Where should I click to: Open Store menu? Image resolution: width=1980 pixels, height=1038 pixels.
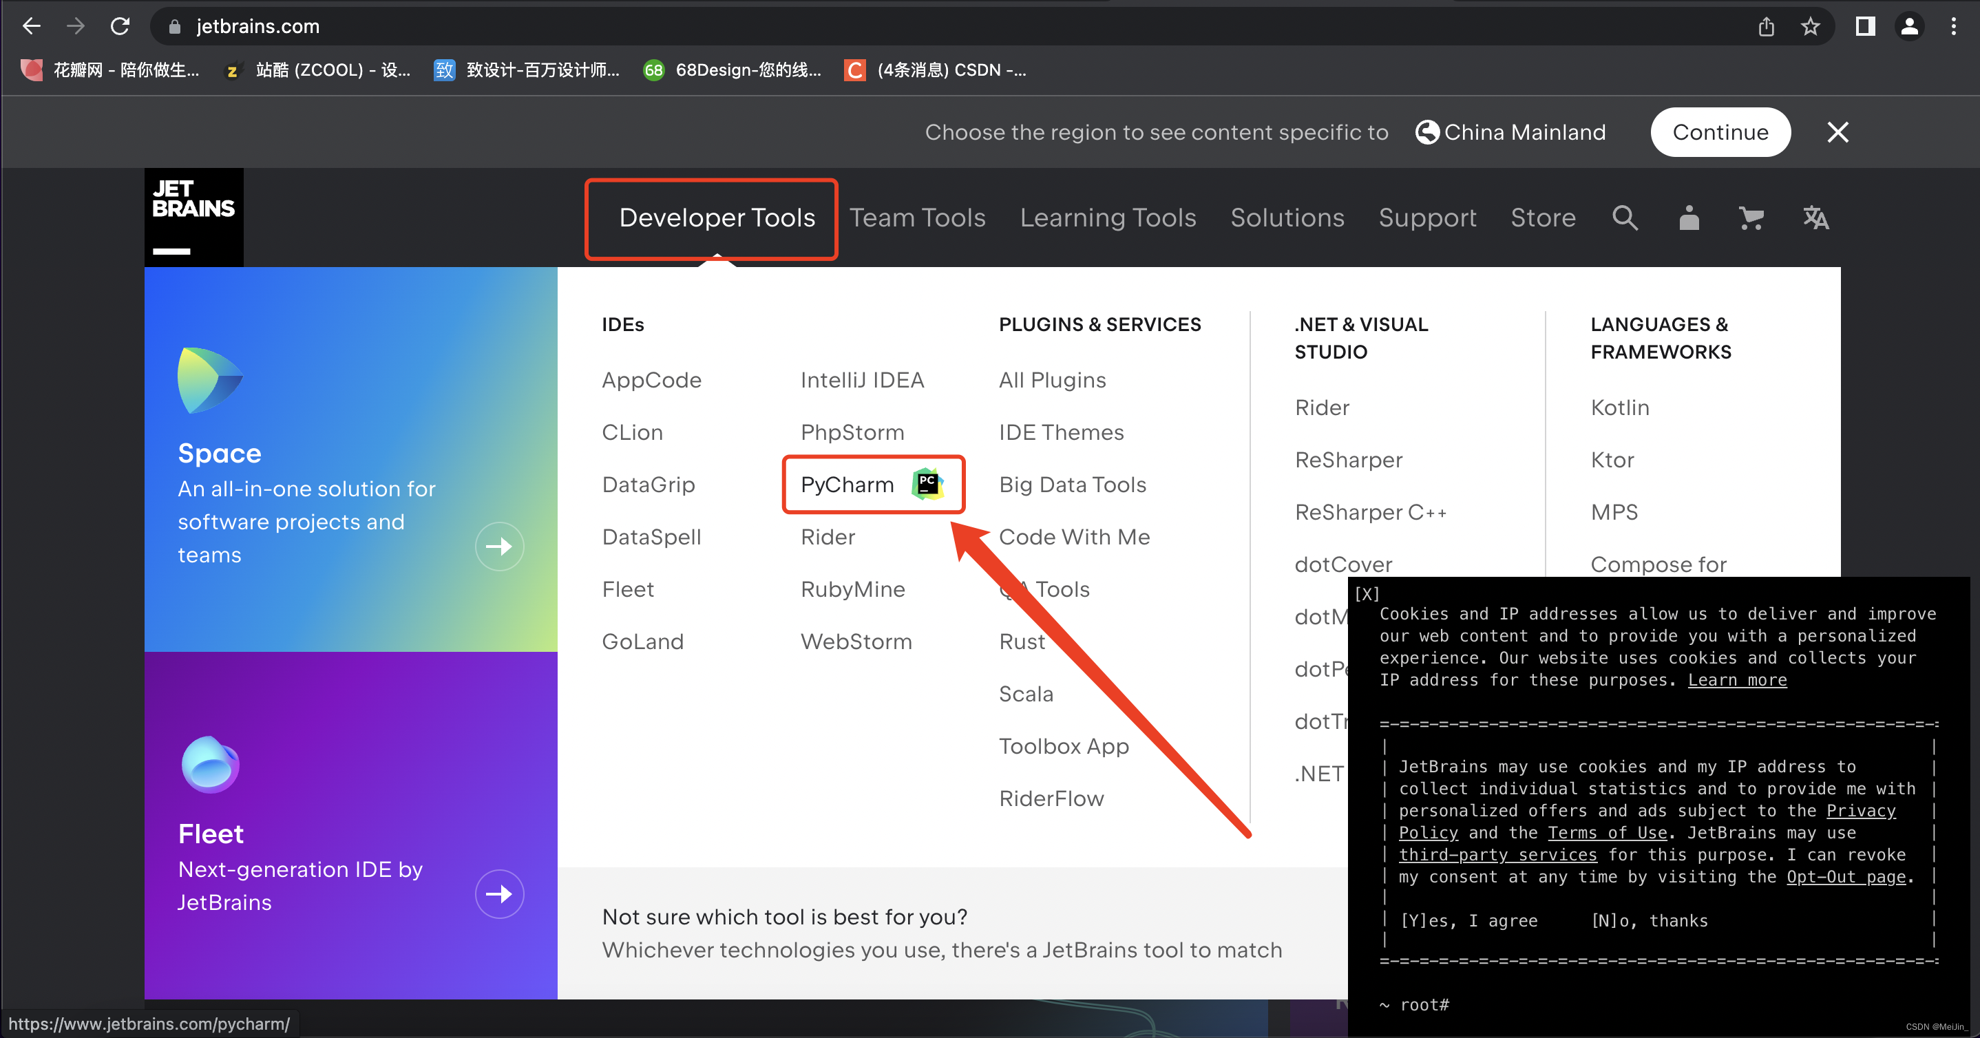[1543, 218]
